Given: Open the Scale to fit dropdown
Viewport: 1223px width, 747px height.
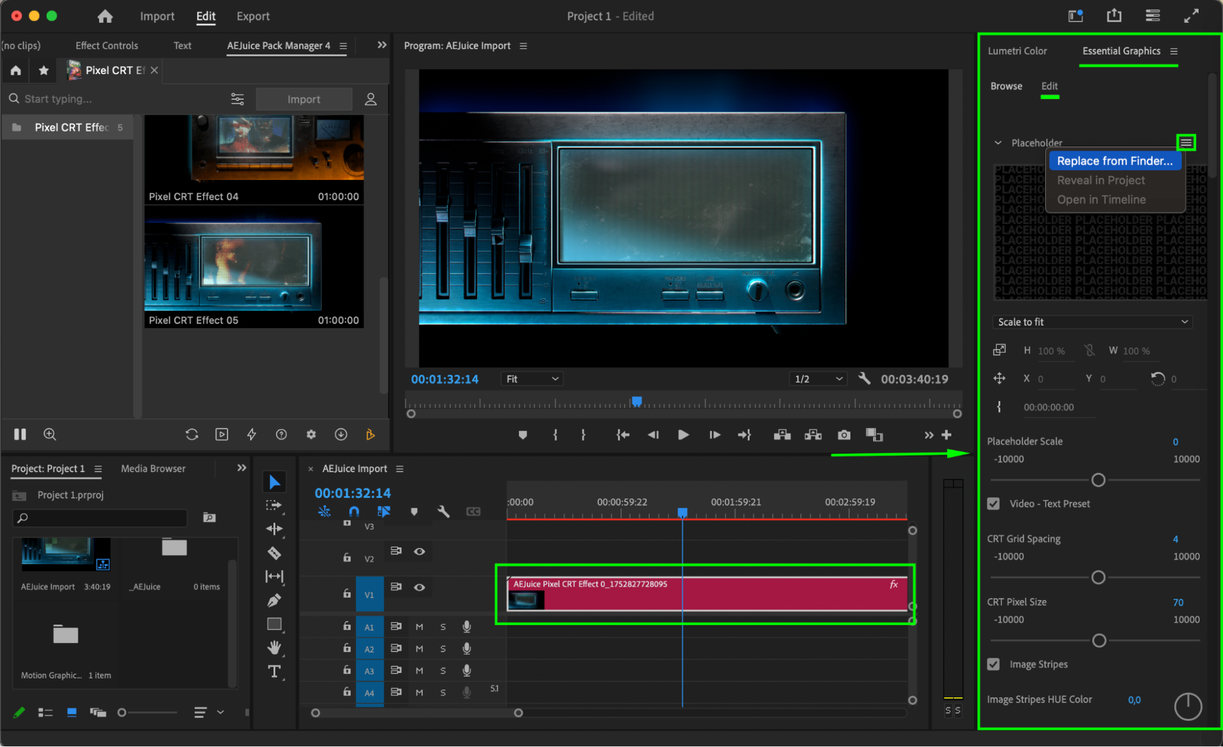Looking at the screenshot, I should (1092, 322).
